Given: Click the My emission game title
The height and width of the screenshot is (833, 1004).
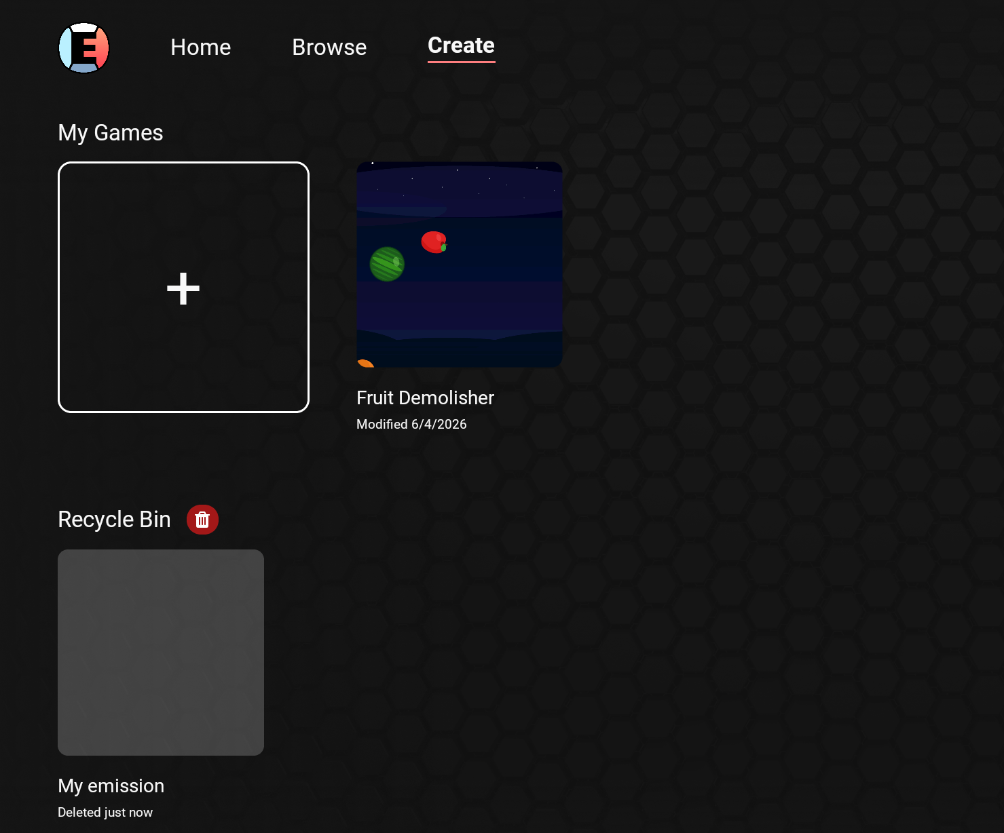Looking at the screenshot, I should coord(111,786).
